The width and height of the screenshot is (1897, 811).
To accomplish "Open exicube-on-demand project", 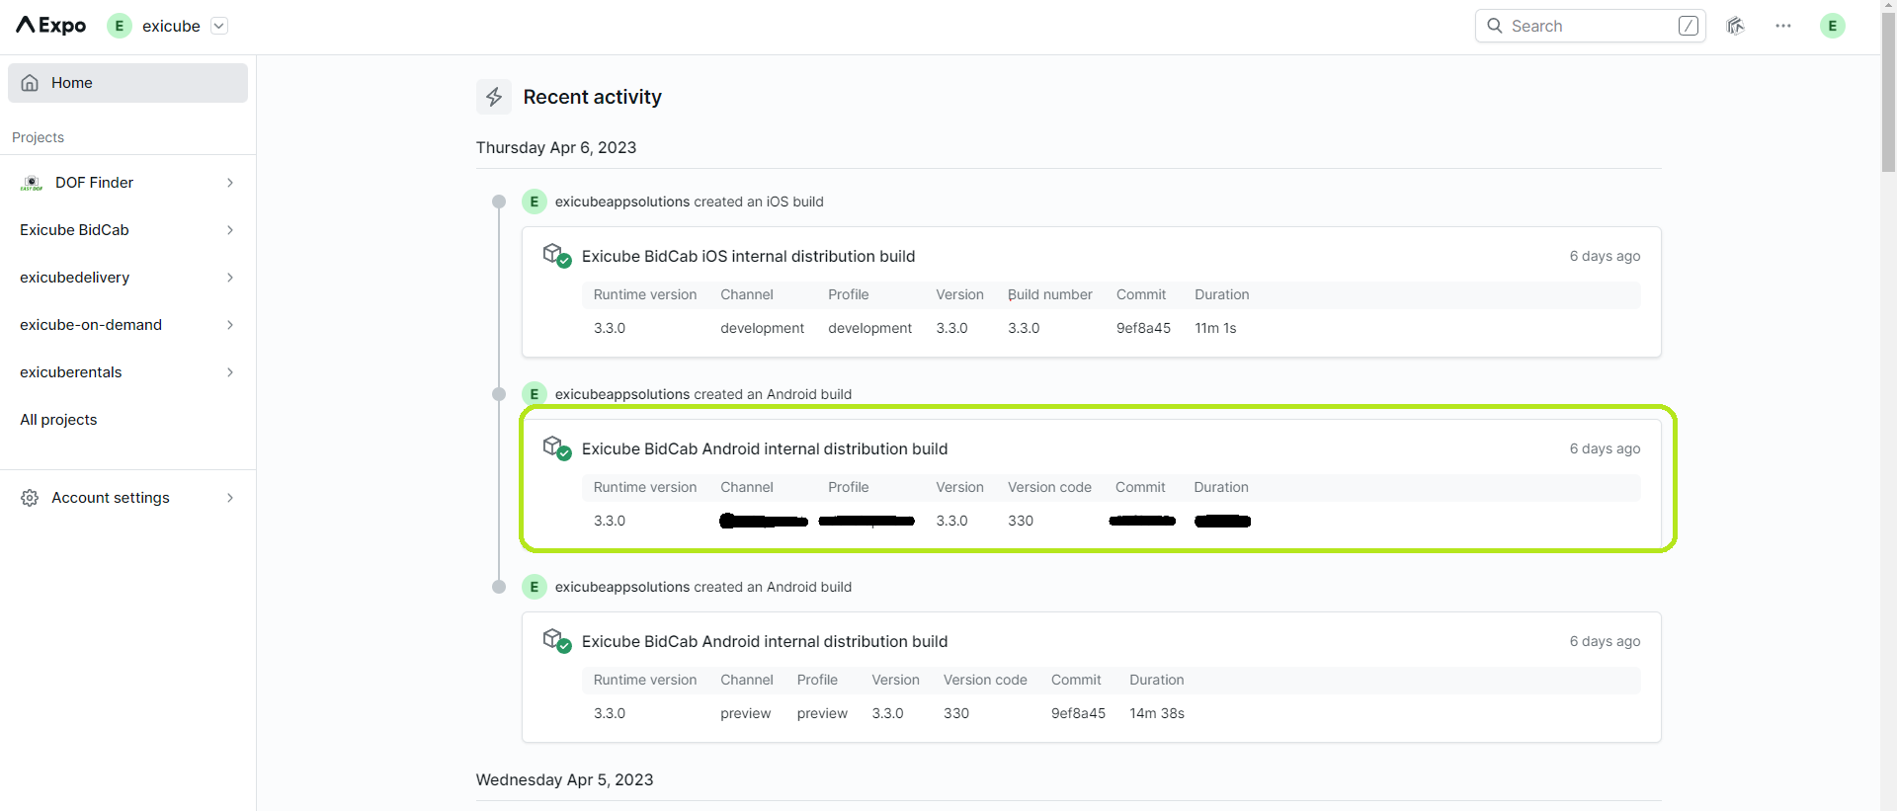I will coord(91,325).
